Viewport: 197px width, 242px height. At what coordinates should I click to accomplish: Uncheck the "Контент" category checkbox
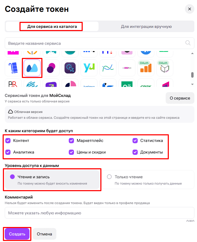tap(8, 140)
